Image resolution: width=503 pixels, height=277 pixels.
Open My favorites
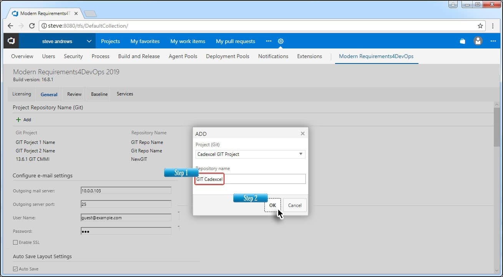145,41
